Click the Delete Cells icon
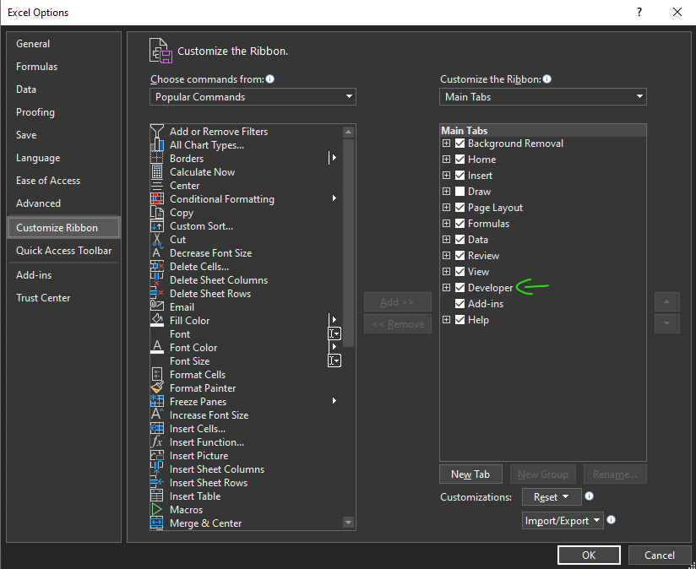Image resolution: width=696 pixels, height=569 pixels. (157, 267)
